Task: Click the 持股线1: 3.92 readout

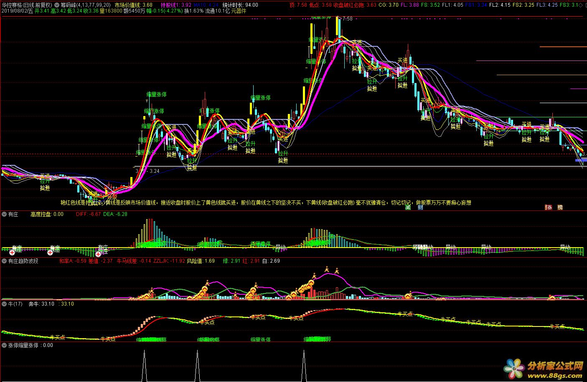Action: coord(176,5)
